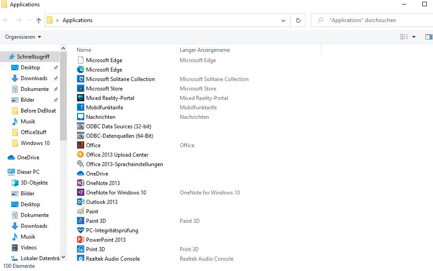This screenshot has height=271, width=433.
Task: Click the navigation pane scrollbar thumb
Action: [x=63, y=96]
